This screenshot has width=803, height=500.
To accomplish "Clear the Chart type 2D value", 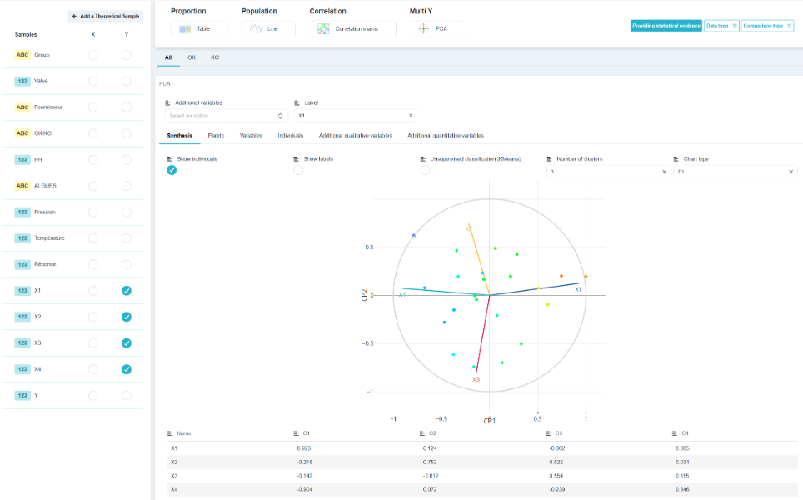I will pos(791,172).
